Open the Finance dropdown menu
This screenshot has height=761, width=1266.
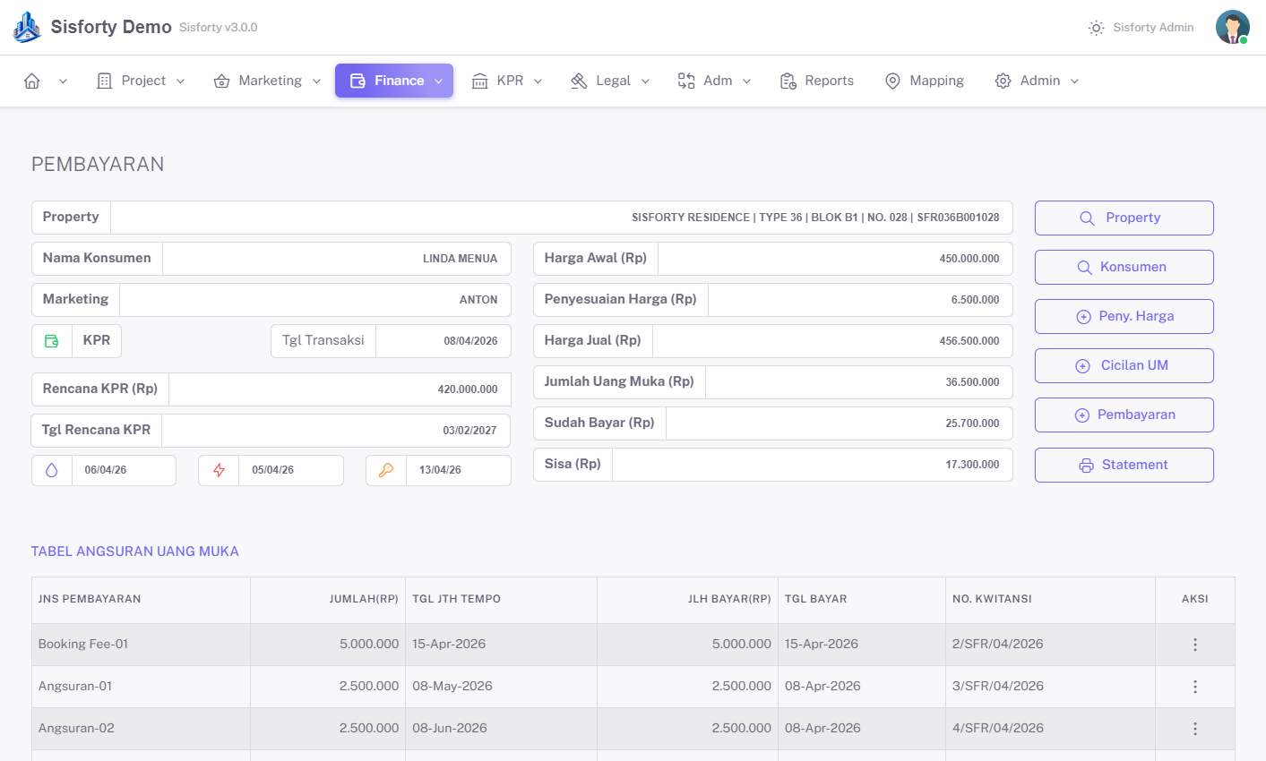point(394,81)
